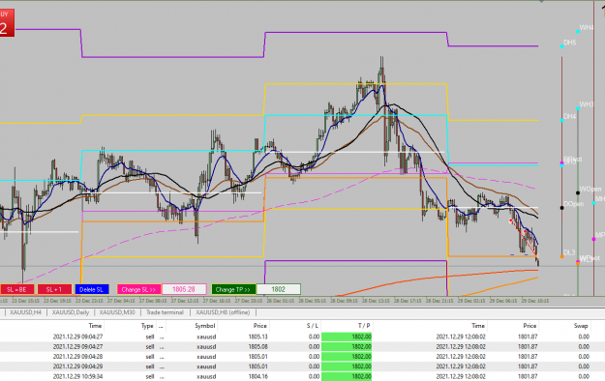Sort by the Type column header

click(x=147, y=326)
